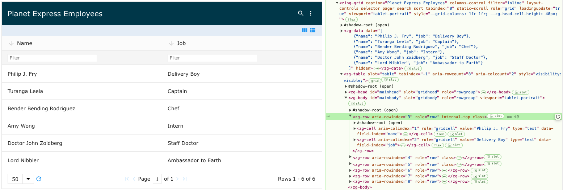Image resolution: width=563 pixels, height=190 pixels.
Task: Collapse the zing-grid element in DevTools
Action: click(337, 3)
